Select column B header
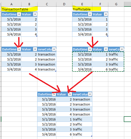Viewport: 131px width, 139px height. (29, 4)
